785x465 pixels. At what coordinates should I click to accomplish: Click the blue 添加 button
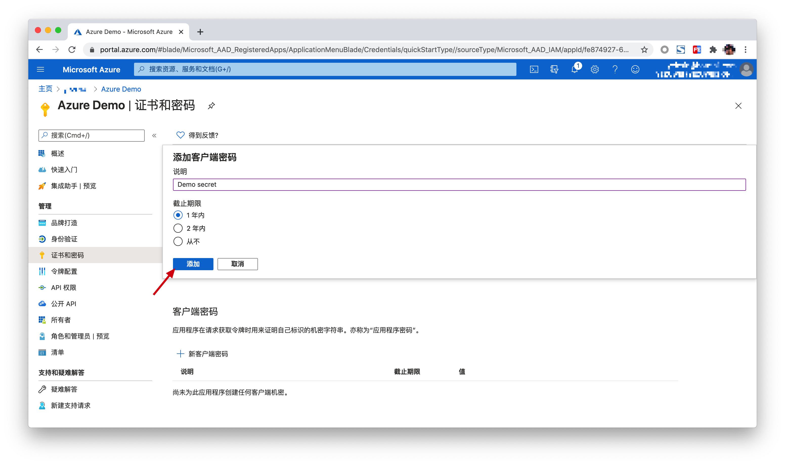(193, 264)
